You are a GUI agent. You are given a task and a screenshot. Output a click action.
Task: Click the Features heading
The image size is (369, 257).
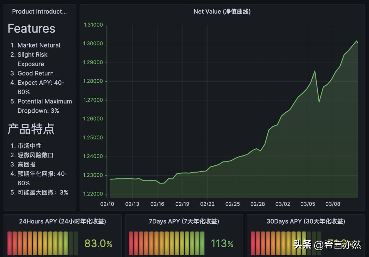pos(31,28)
